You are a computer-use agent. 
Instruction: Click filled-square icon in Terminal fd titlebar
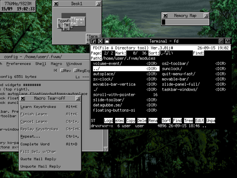[107, 41]
